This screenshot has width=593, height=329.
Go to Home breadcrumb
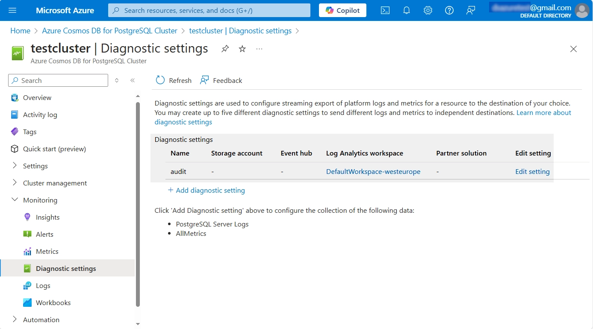20,31
